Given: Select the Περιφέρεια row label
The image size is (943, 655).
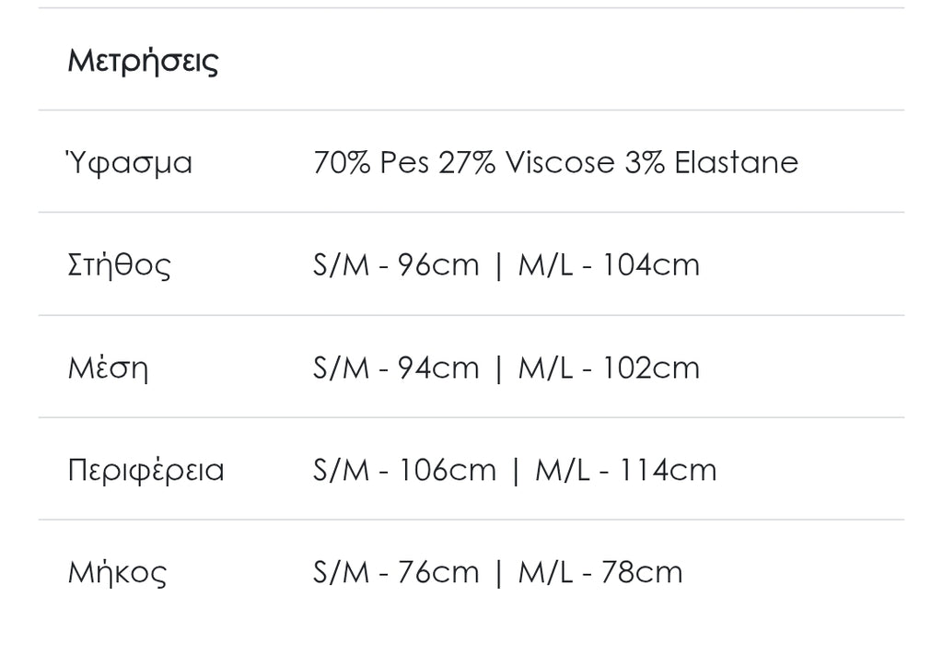Looking at the screenshot, I should [146, 470].
